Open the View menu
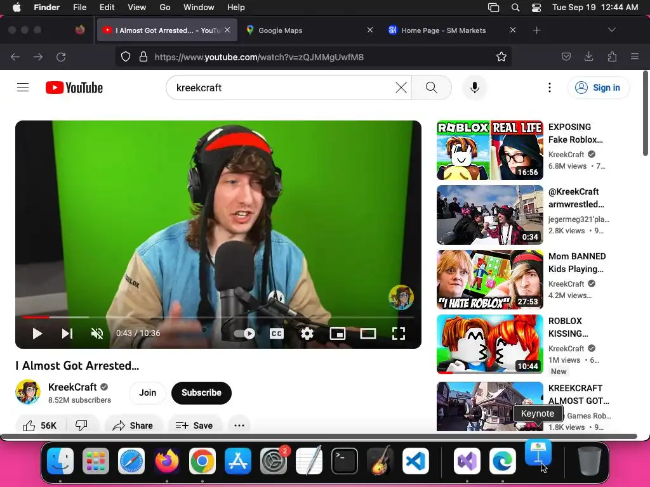 tap(137, 8)
